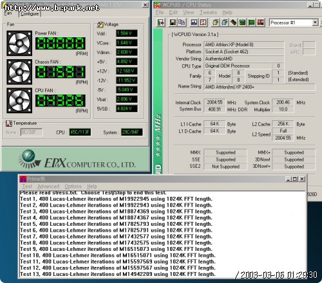Click the Internal Clock 2004.55 value
The image size is (322, 283).
point(214,102)
